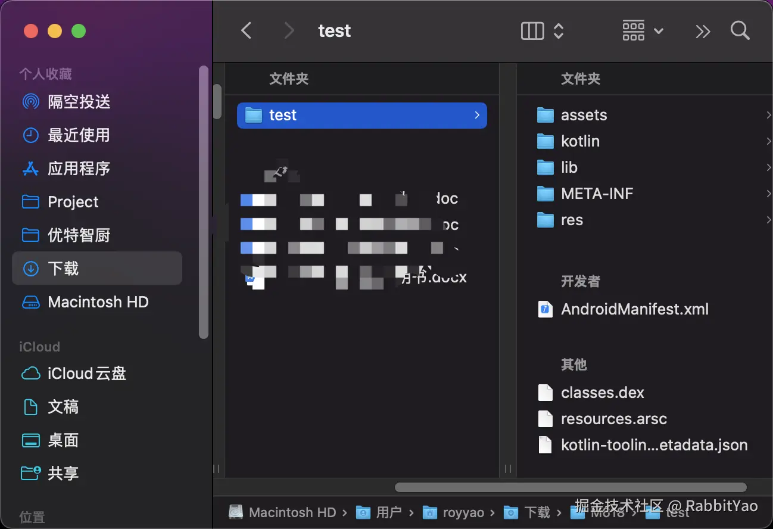Click the 开发者 group header

581,281
